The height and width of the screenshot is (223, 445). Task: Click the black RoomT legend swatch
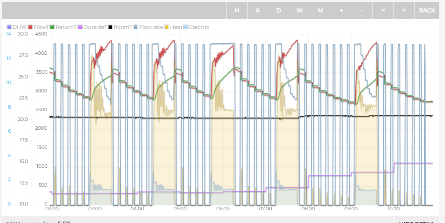(110, 27)
